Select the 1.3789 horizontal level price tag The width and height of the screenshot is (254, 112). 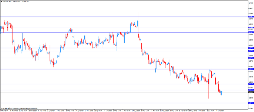251,48
